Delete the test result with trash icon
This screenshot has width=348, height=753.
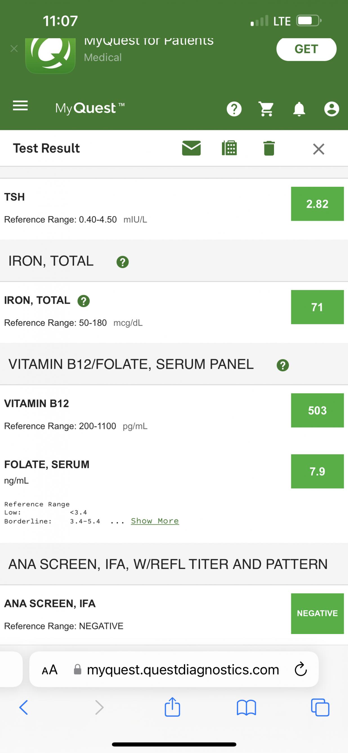point(269,148)
